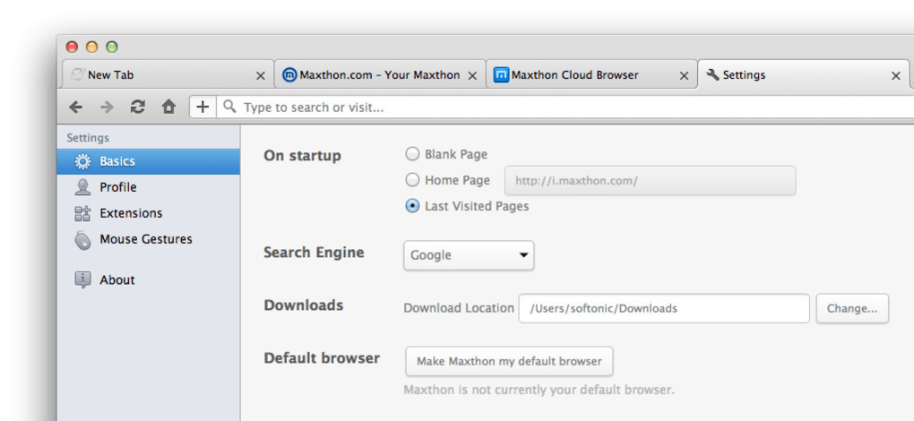Close the Maxthon.com tab
914x421 pixels.
point(472,76)
